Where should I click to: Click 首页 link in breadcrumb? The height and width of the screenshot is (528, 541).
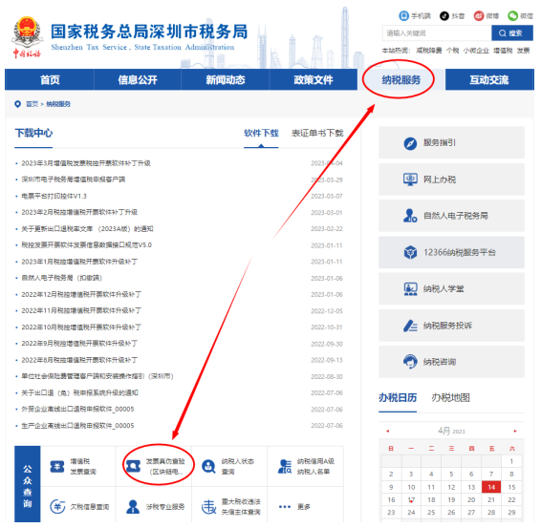32,104
